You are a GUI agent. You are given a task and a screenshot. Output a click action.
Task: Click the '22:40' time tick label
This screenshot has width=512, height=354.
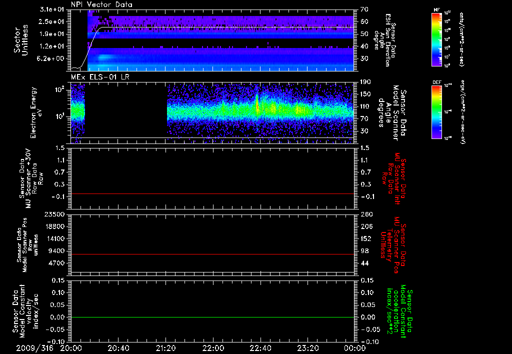pos(260,348)
